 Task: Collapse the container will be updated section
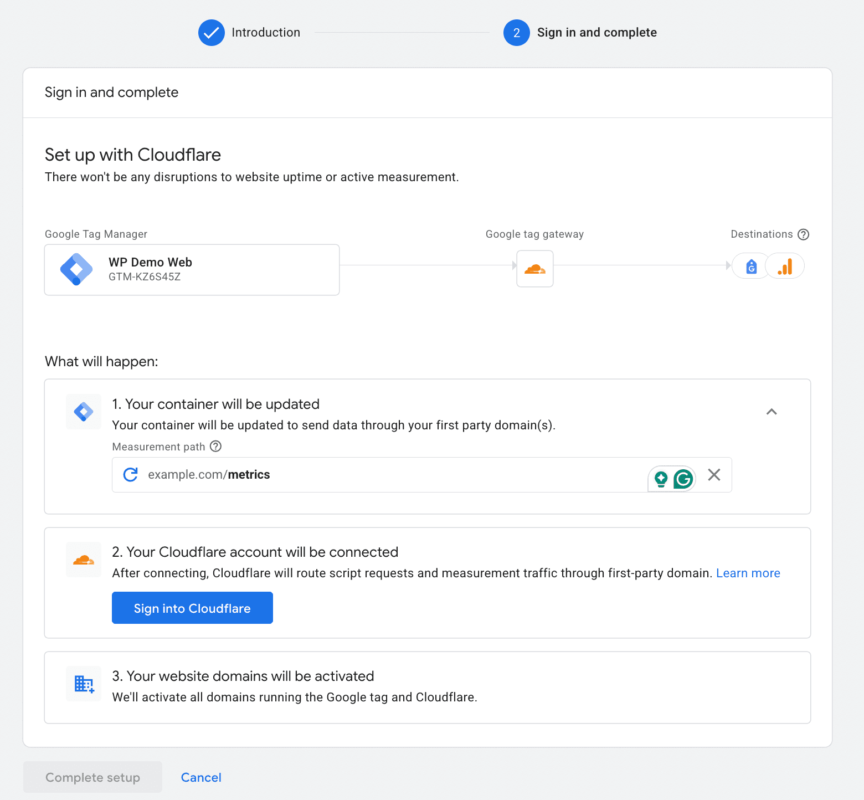[x=772, y=412]
